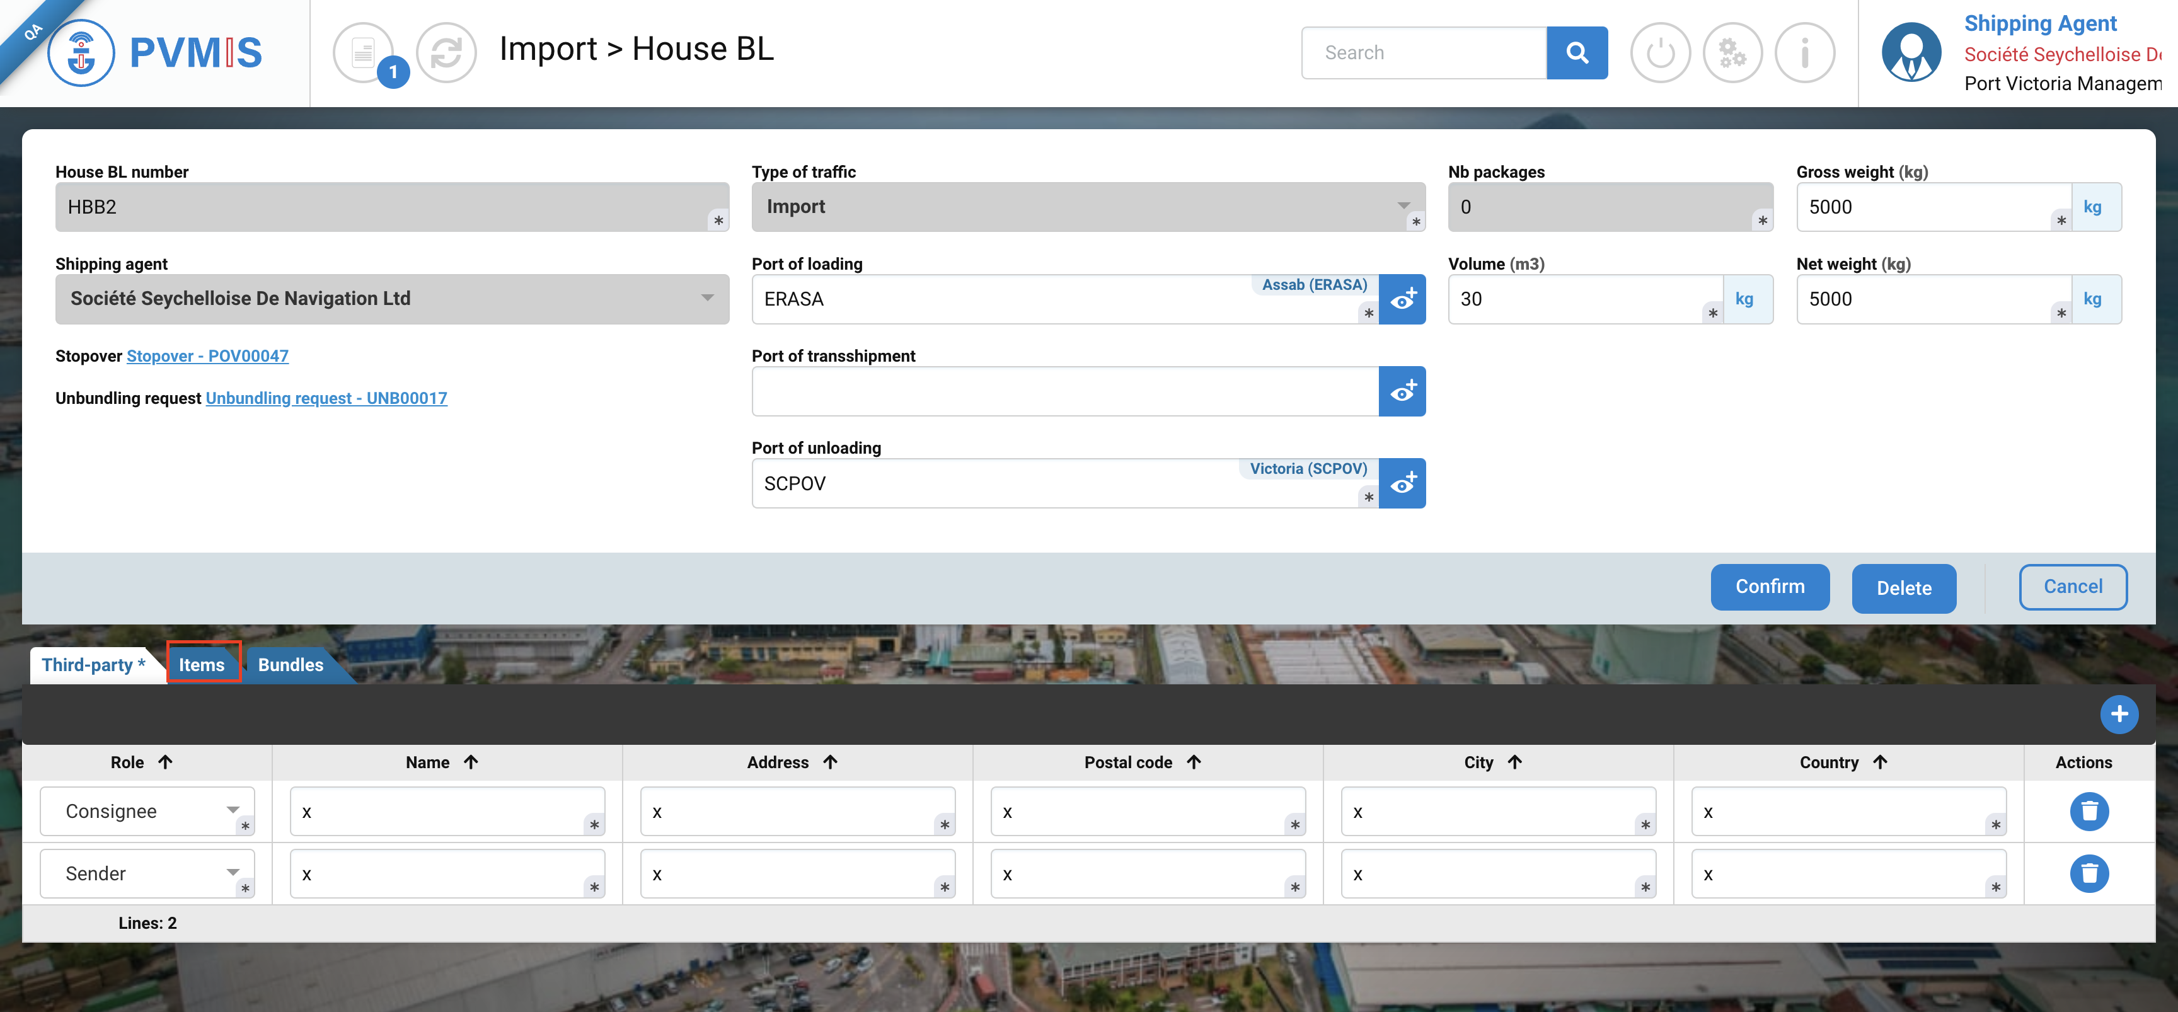The image size is (2178, 1012).
Task: Switch to the Items tab
Action: click(202, 665)
